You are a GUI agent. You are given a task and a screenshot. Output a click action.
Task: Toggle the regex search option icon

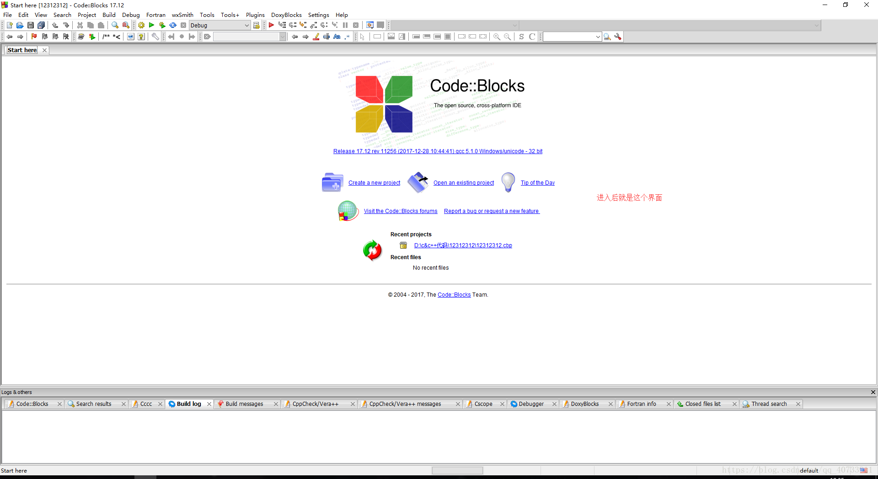[x=347, y=37]
